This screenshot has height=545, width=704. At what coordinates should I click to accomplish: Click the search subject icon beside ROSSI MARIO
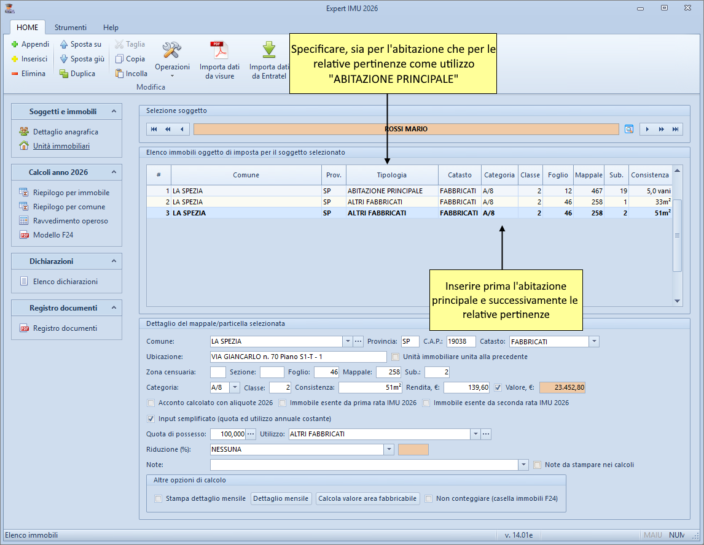(x=629, y=129)
